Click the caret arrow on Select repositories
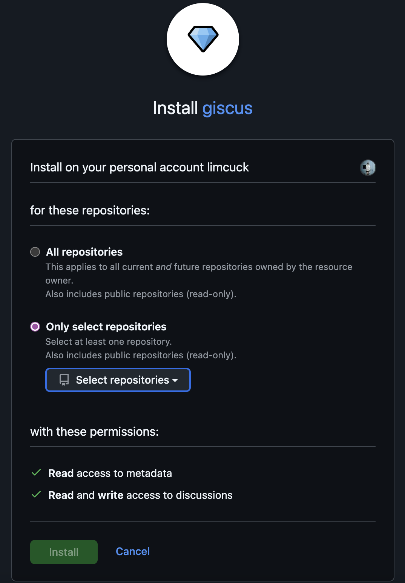Screen dimensions: 405x583 pyautogui.click(x=175, y=381)
